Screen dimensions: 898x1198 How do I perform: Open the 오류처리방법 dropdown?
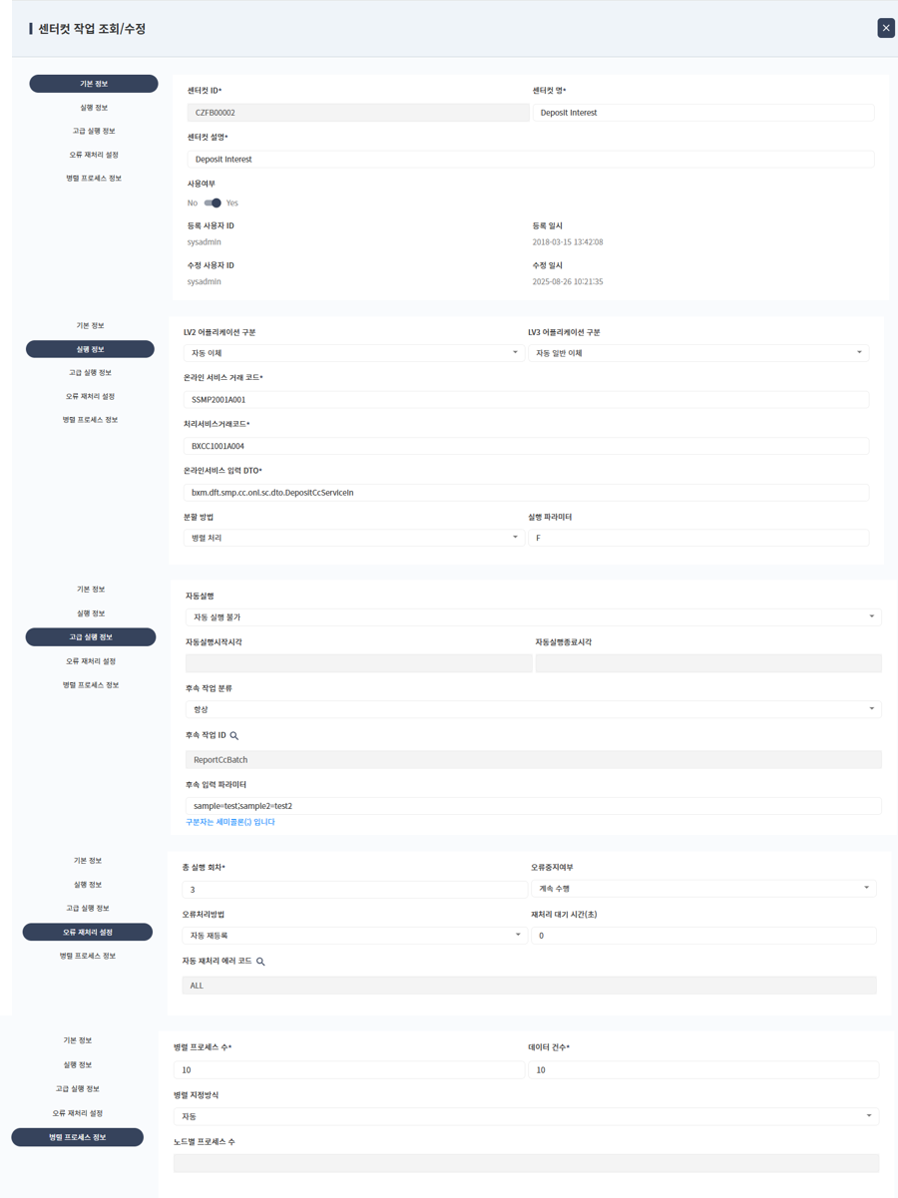(x=354, y=936)
